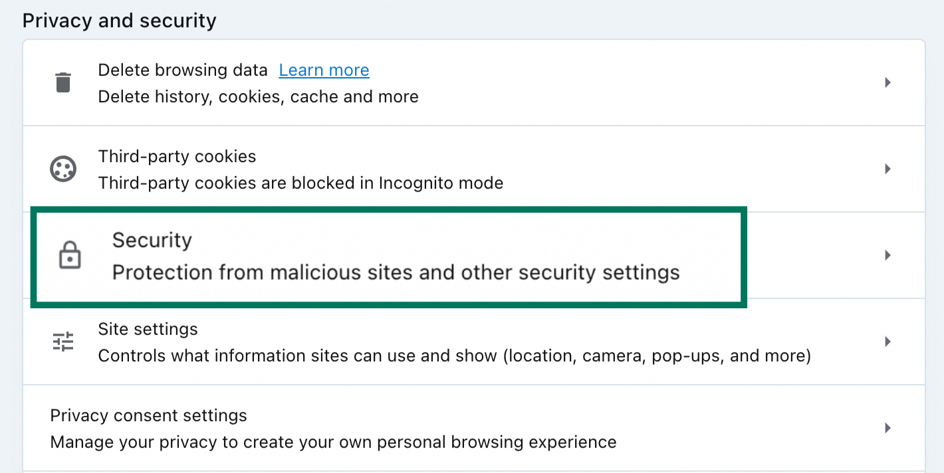Click the Security title text
The height and width of the screenshot is (473, 944).
tap(152, 240)
